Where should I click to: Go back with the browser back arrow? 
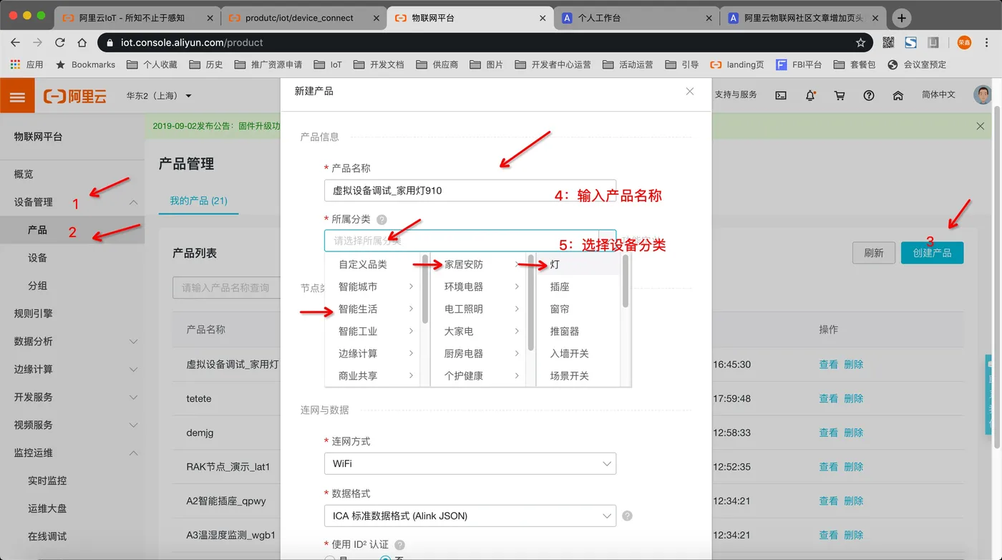(15, 42)
